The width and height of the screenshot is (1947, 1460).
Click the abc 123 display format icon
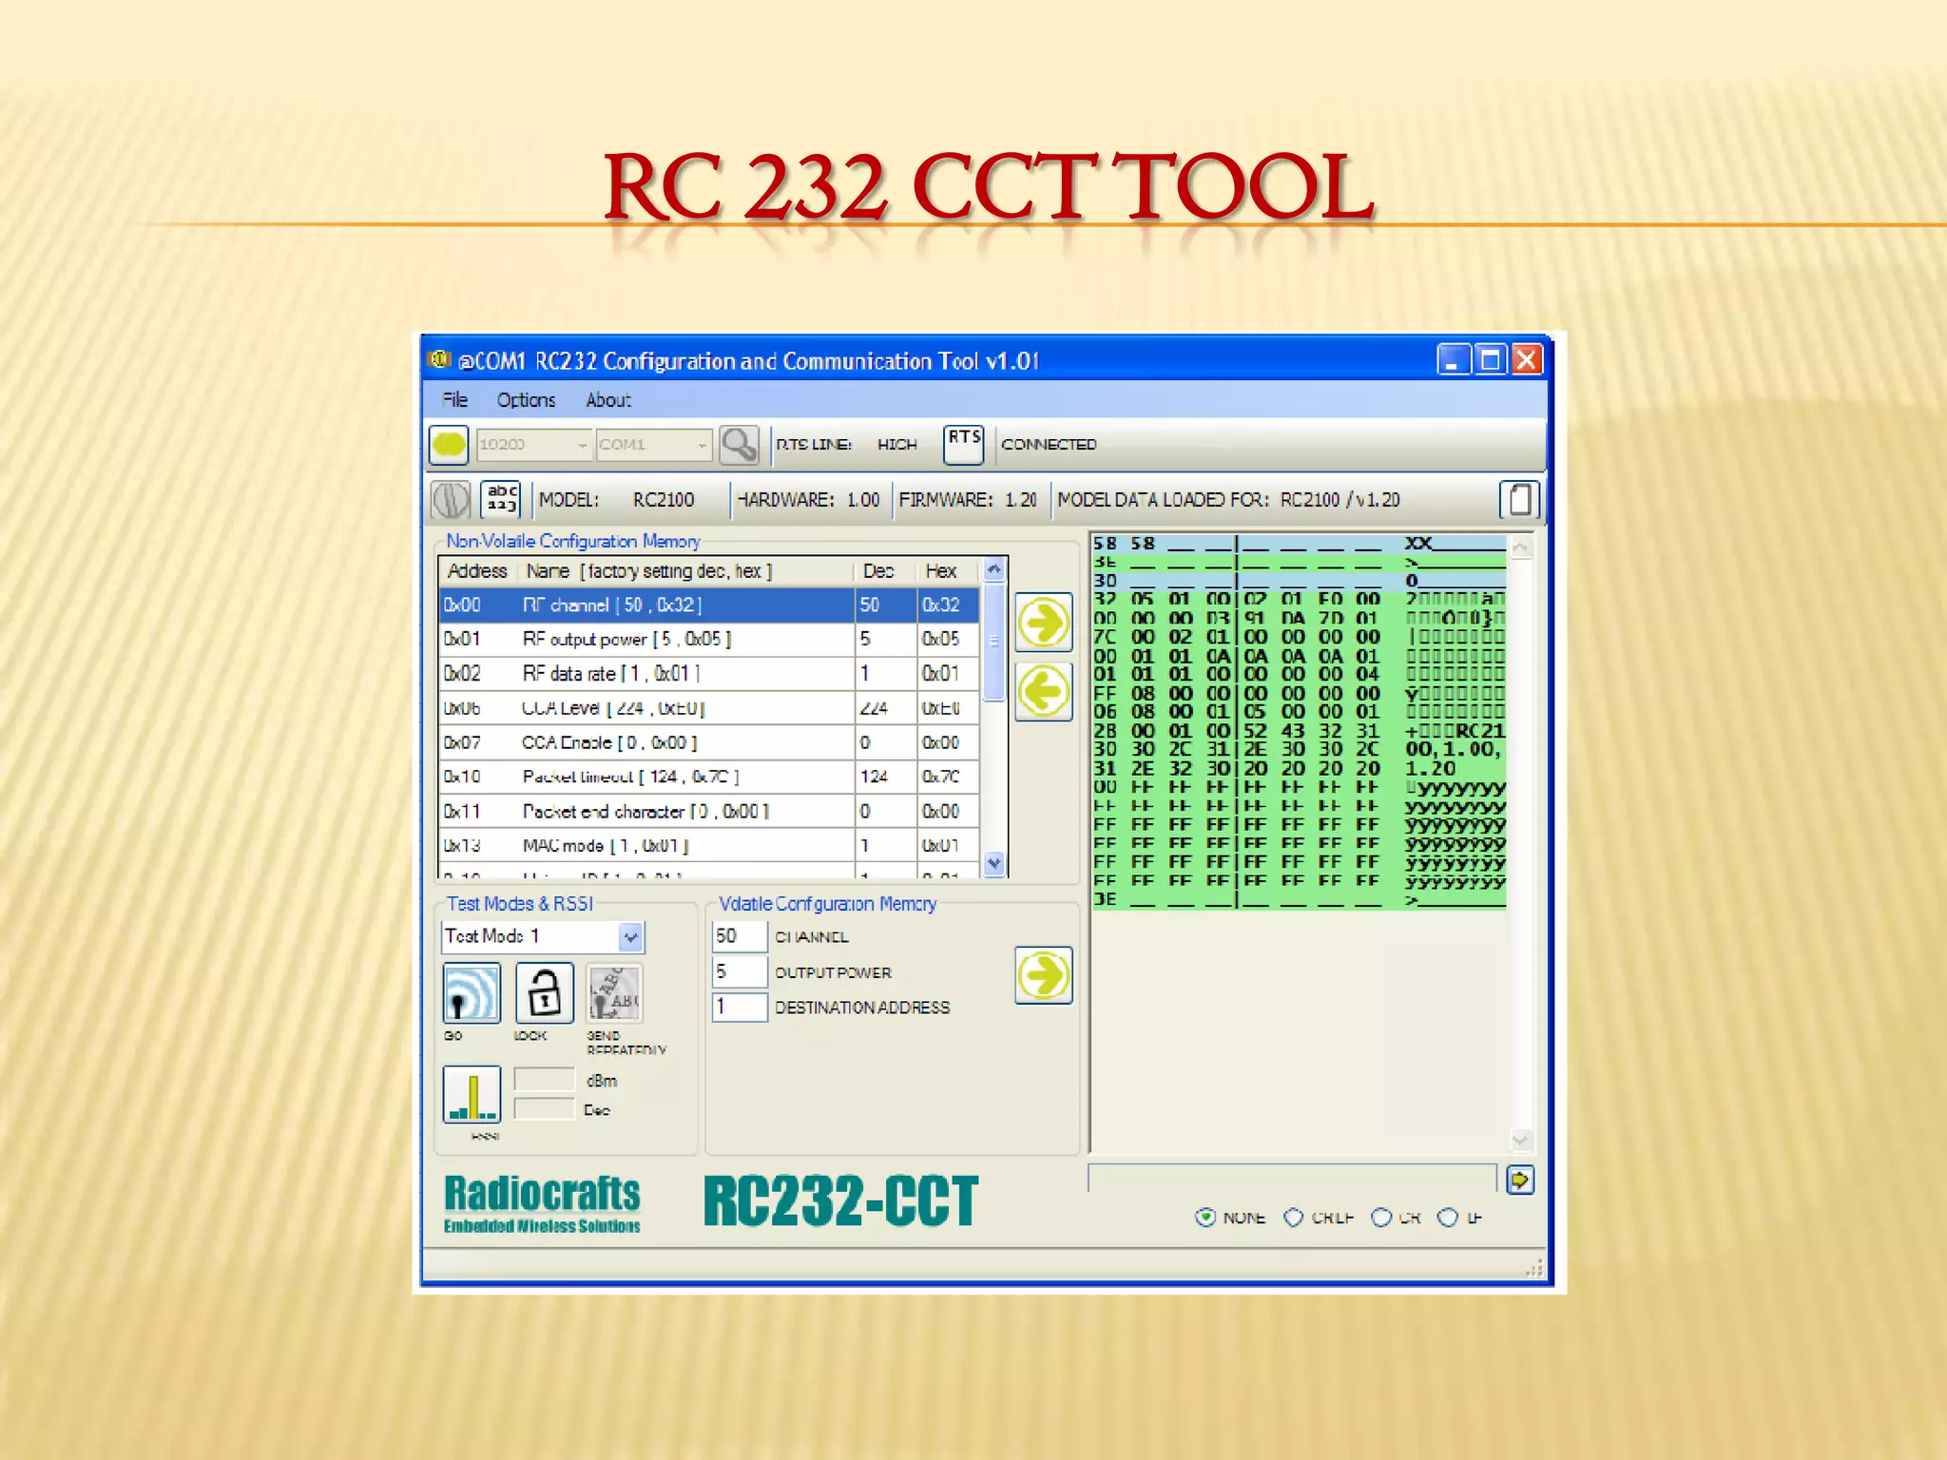[501, 499]
